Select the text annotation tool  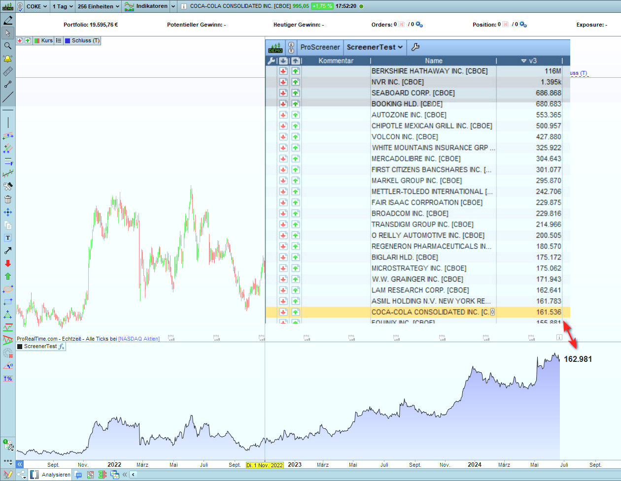(x=8, y=238)
